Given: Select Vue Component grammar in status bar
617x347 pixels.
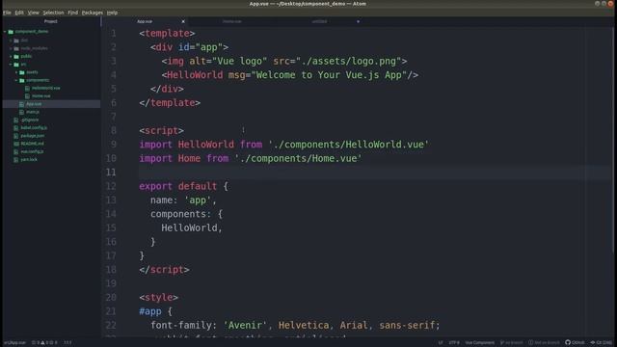Looking at the screenshot, I should point(480,343).
